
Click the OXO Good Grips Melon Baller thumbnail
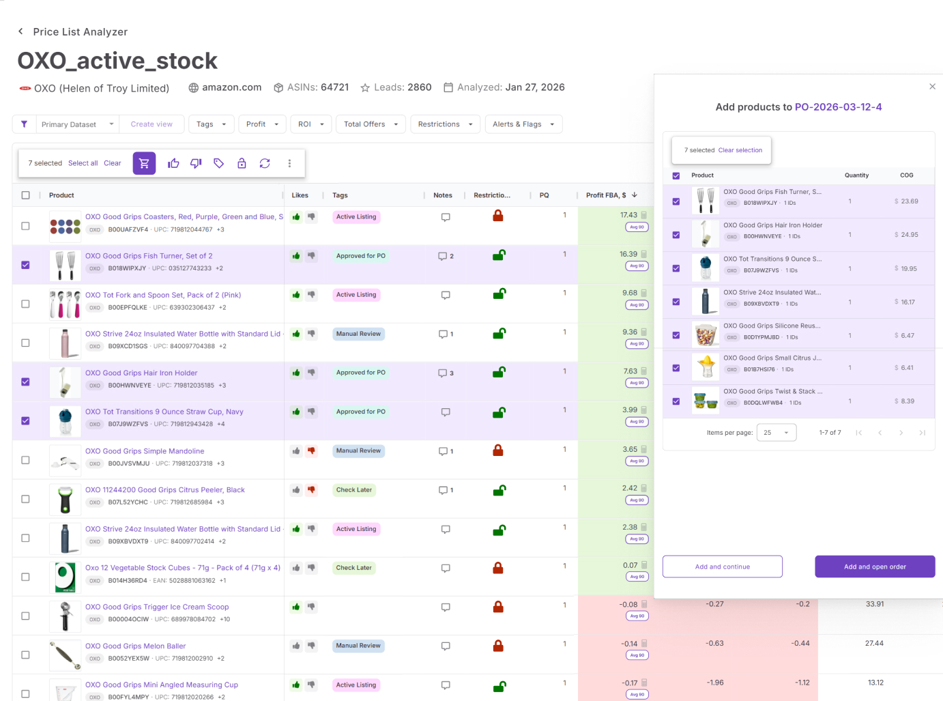[65, 655]
